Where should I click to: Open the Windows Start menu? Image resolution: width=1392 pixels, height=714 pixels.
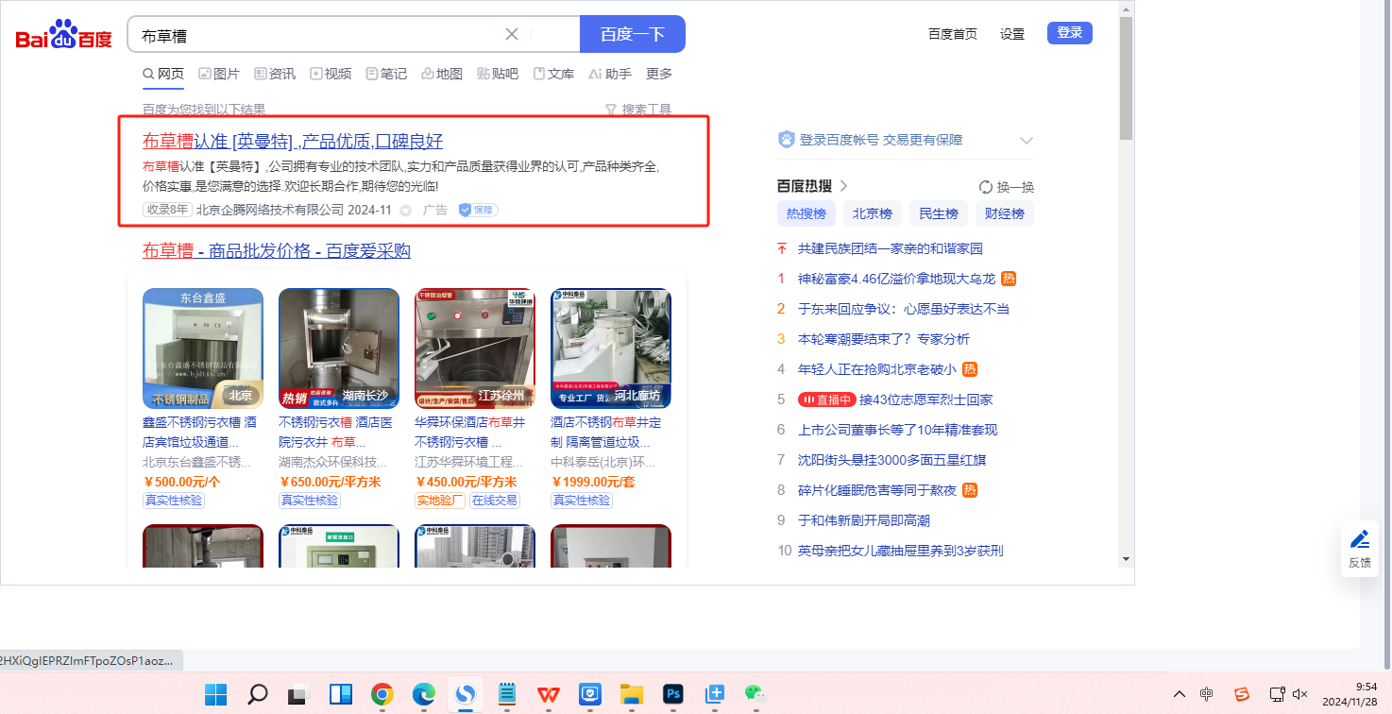(x=216, y=694)
